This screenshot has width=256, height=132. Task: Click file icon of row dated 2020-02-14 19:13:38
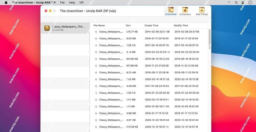coord(96,79)
